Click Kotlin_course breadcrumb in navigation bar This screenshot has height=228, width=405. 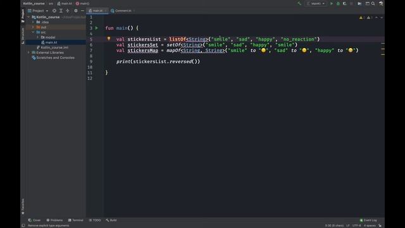point(34,4)
